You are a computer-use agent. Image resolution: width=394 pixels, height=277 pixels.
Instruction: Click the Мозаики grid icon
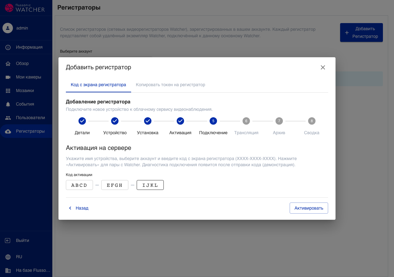pos(8,91)
